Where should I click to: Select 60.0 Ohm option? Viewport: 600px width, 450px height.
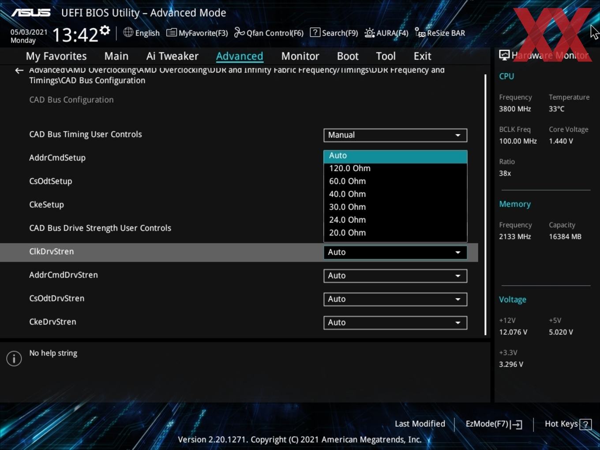tap(395, 181)
